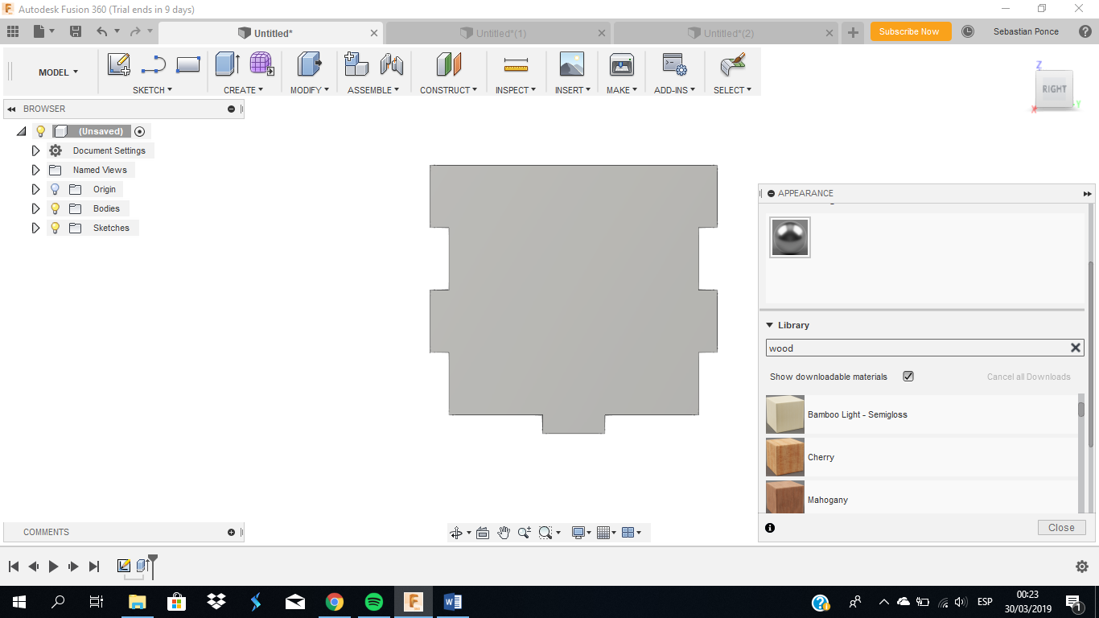The height and width of the screenshot is (618, 1099).
Task: Select the Line sketch tool
Action: point(153,64)
